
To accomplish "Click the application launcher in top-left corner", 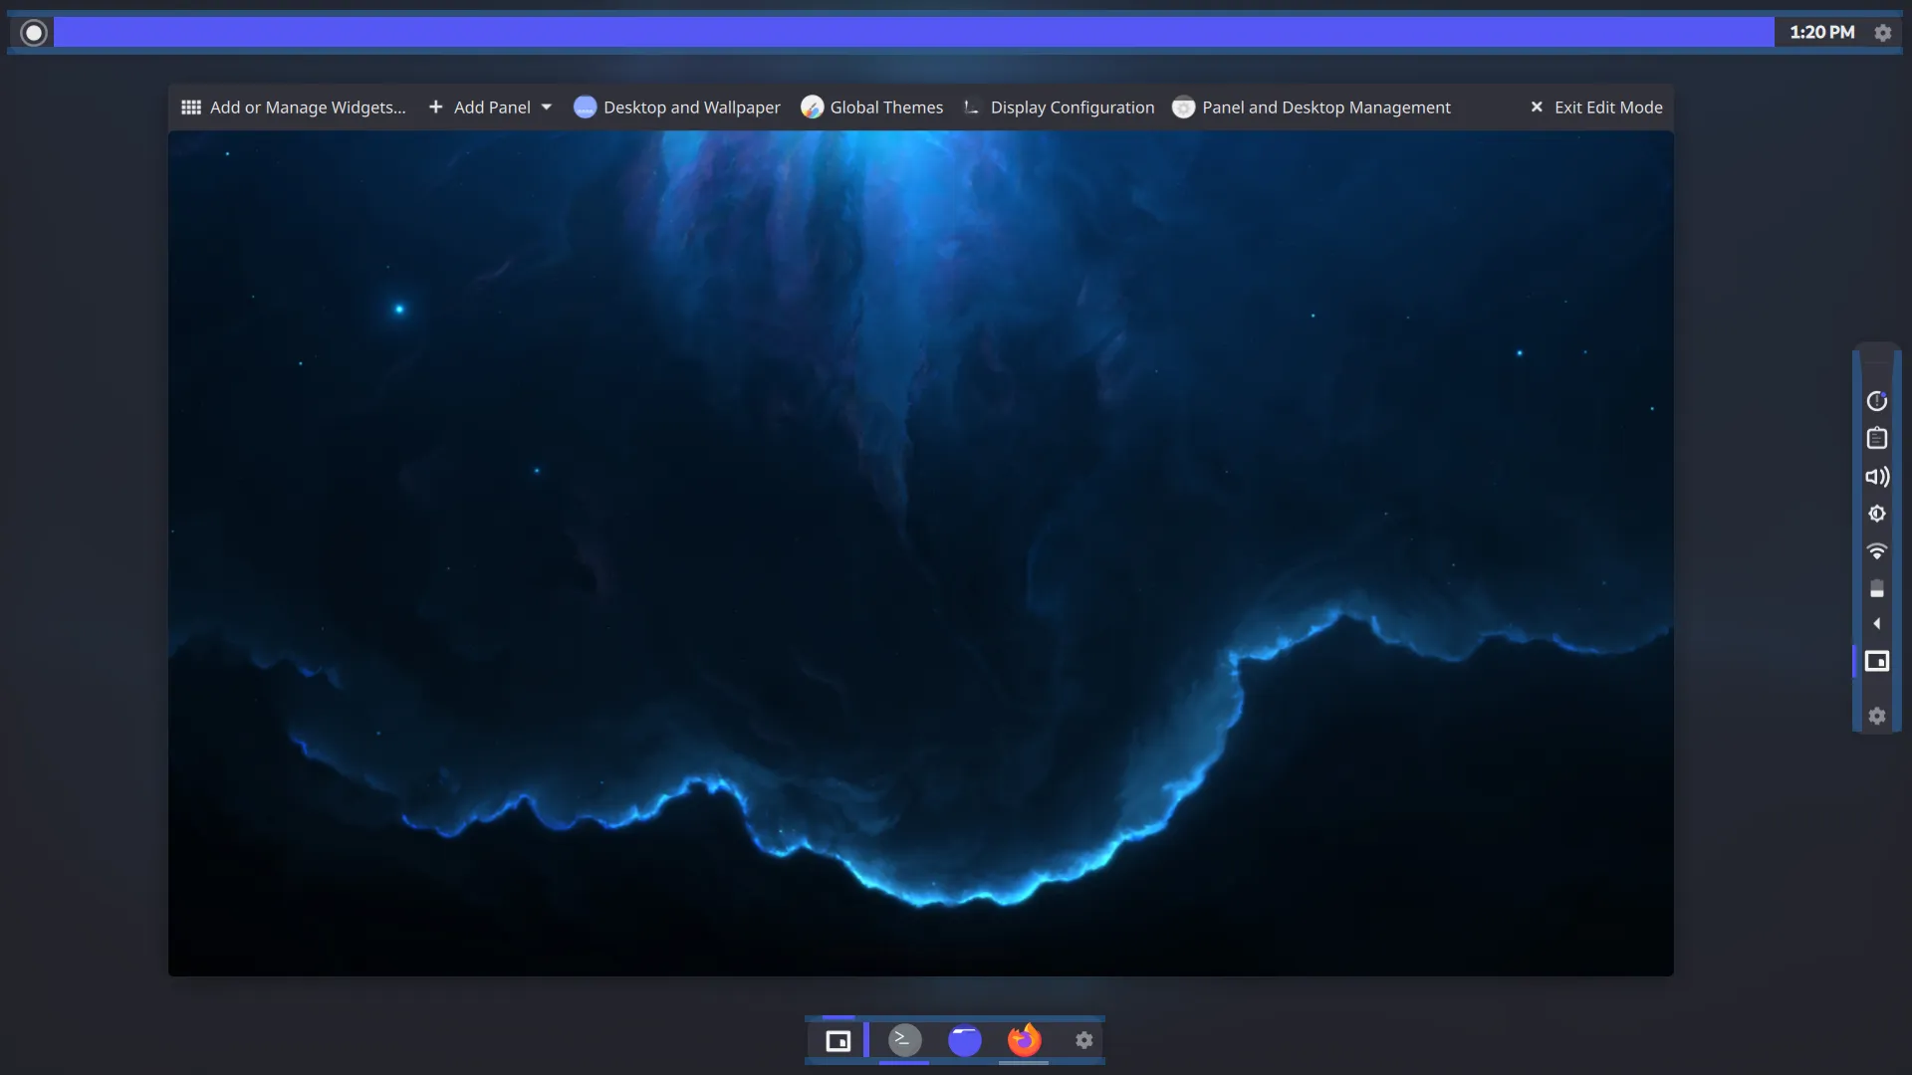I will [x=33, y=32].
